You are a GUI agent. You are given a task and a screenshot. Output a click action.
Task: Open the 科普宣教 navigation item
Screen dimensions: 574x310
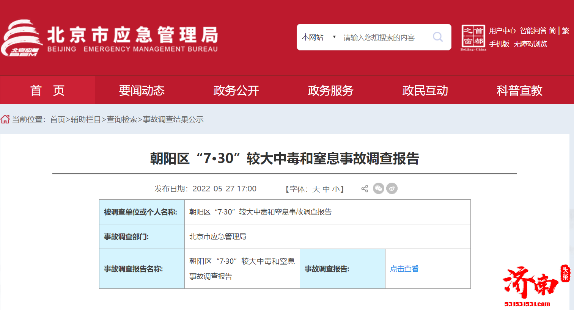(x=519, y=90)
